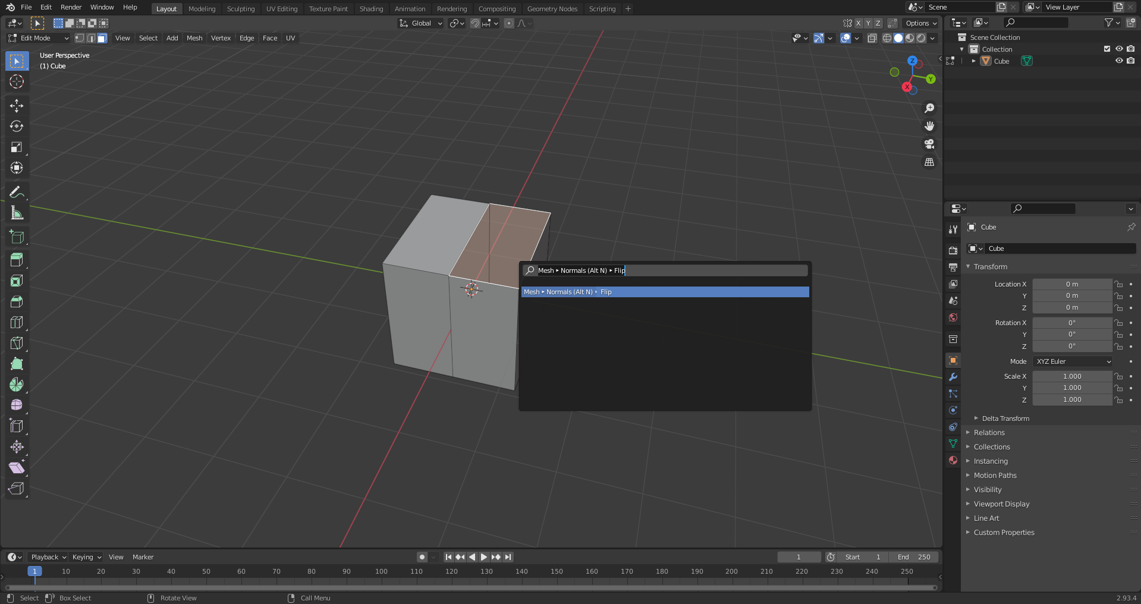
Task: Open the Playback dropdown in timeline
Action: pos(48,557)
